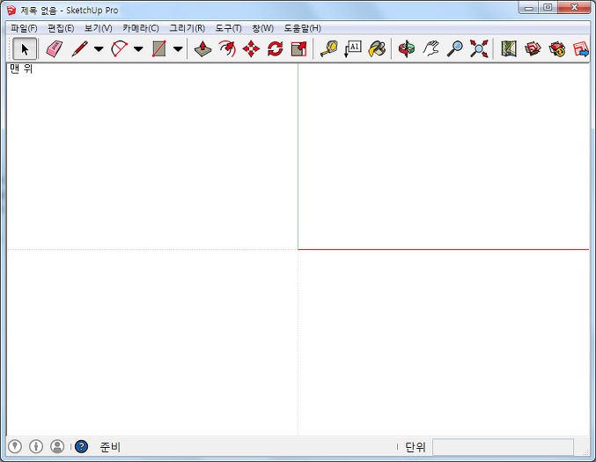
Task: Click the SketchUp logo in title bar
Action: point(11,11)
